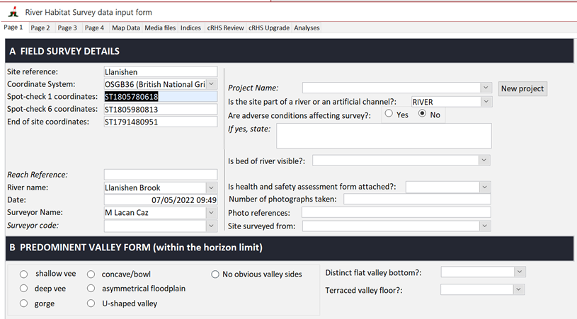577x319 pixels.
Task: Select the concave/bowl valley form
Action: (x=91, y=274)
